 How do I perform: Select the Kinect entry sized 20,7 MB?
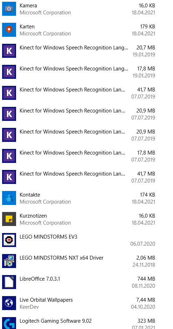pyautogui.click(x=79, y=51)
